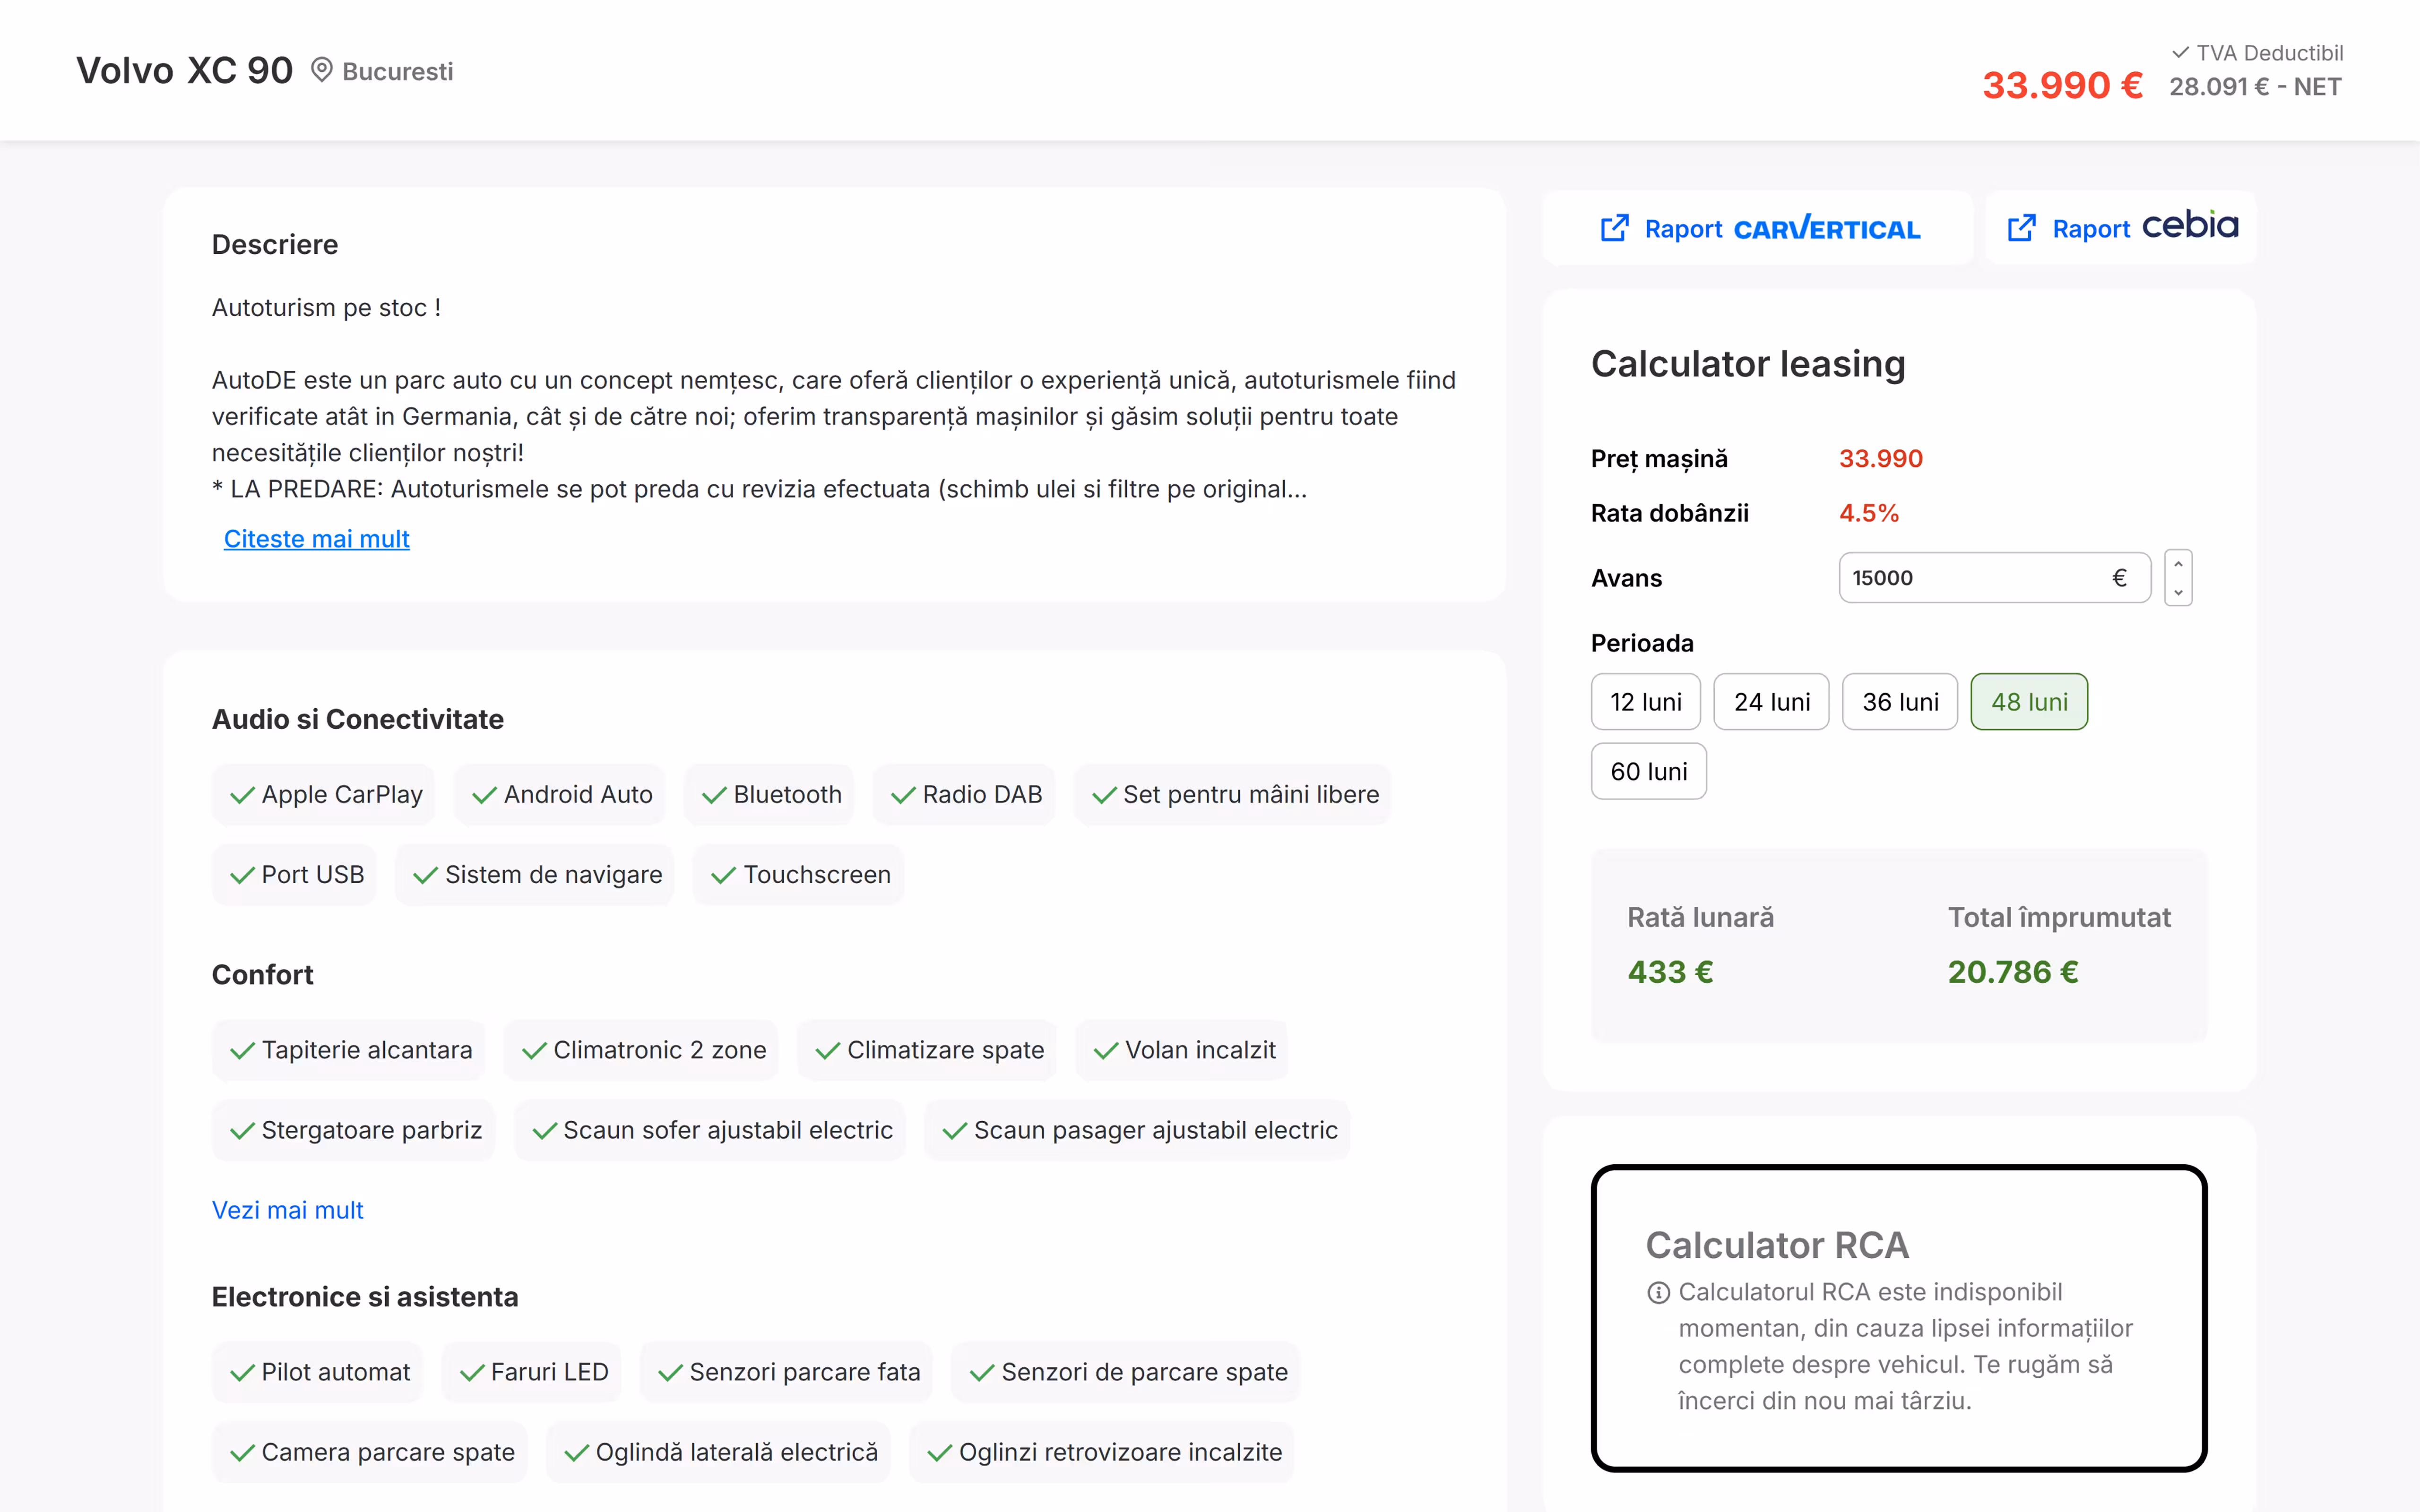Click the Radio DAB checkmark icon
Viewport: 2420px width, 1512px height.
pos(903,795)
